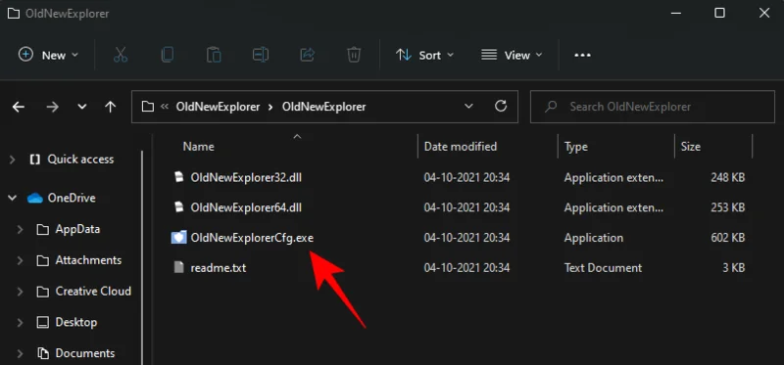Open the New item menu

48,55
